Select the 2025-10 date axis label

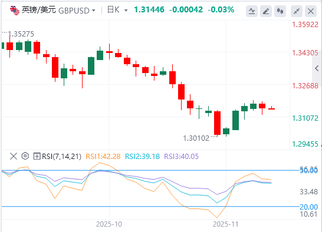(109, 224)
